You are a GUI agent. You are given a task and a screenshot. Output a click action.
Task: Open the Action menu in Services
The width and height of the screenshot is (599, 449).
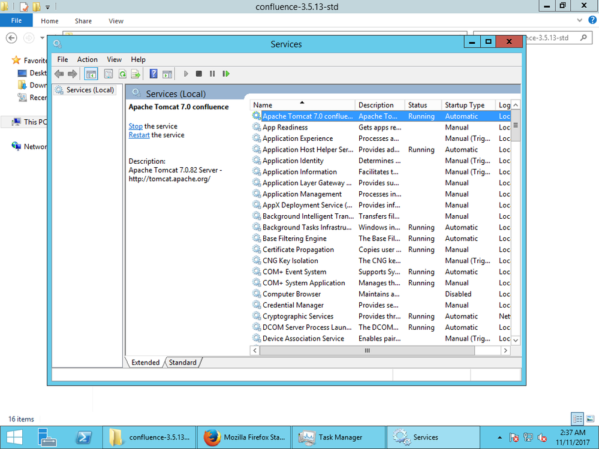[x=87, y=59]
